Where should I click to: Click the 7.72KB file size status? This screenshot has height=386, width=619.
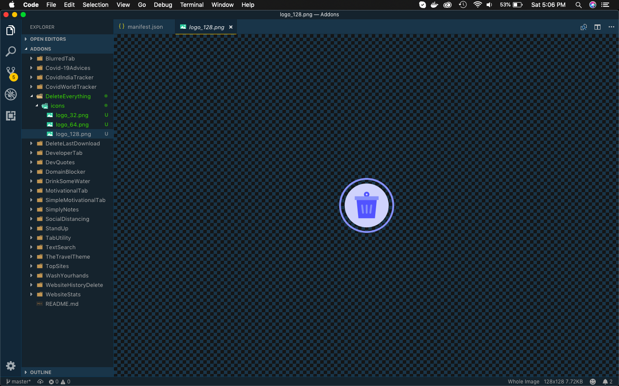pos(573,382)
